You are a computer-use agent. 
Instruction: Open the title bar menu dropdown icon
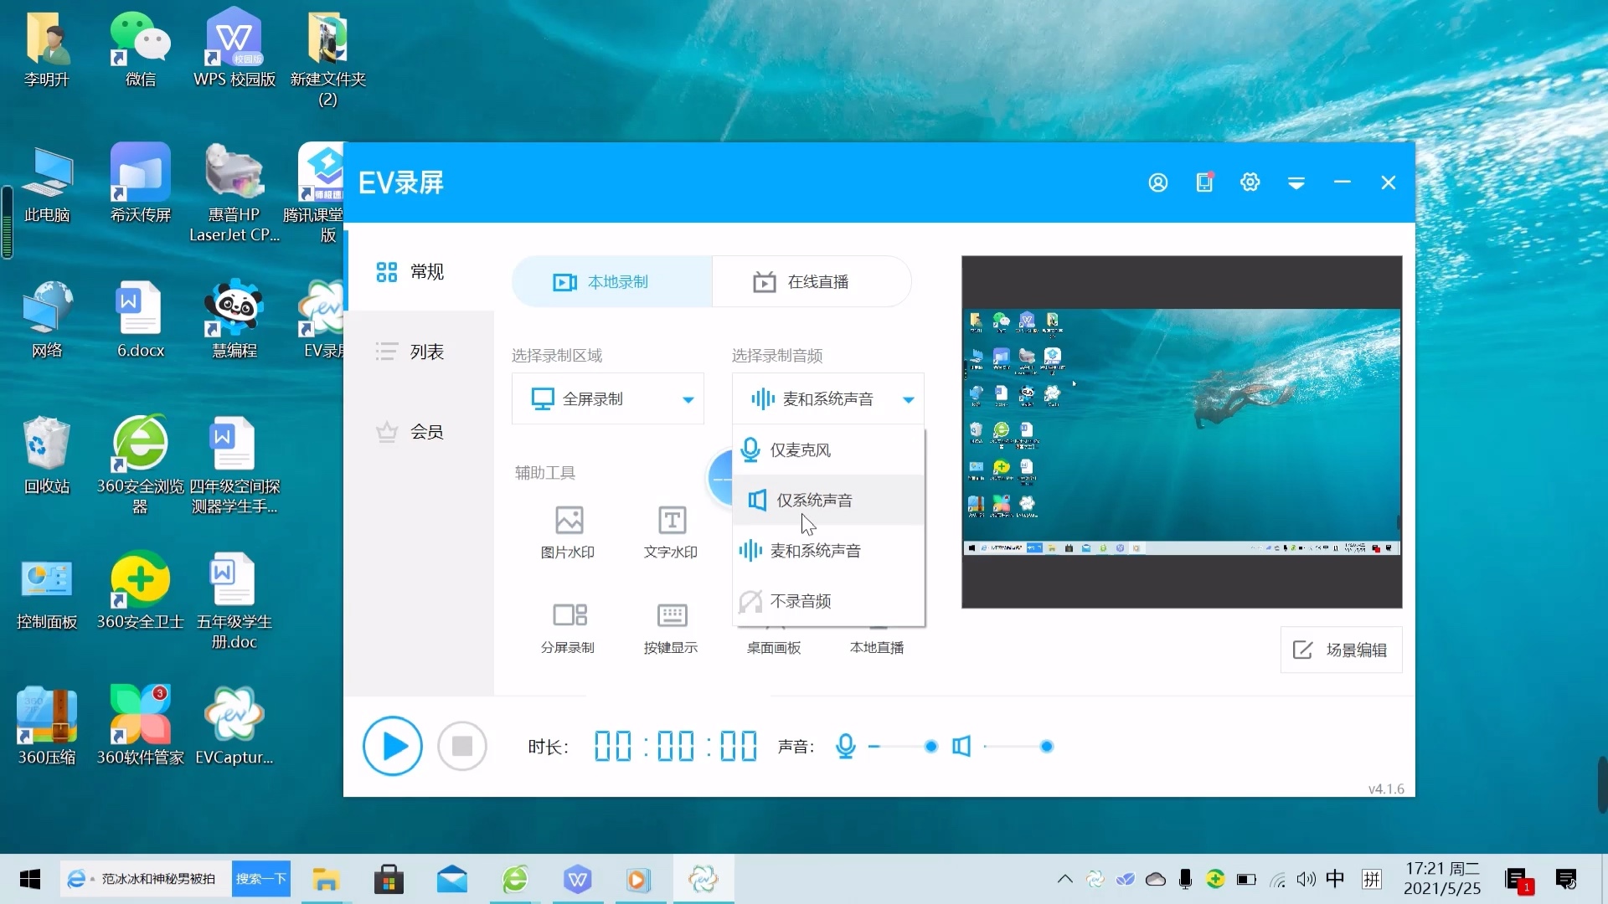(x=1296, y=183)
